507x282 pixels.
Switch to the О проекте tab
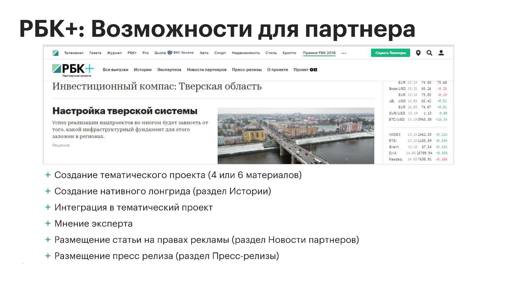click(x=278, y=70)
